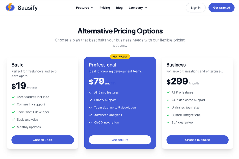
Task: Click the Most Popular badge
Action: point(120,56)
